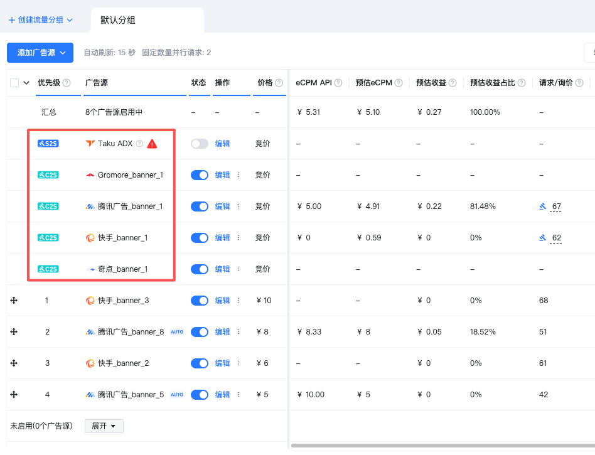This screenshot has width=595, height=455.
Task: Switch to the 默认分组 tab
Action: click(x=118, y=20)
